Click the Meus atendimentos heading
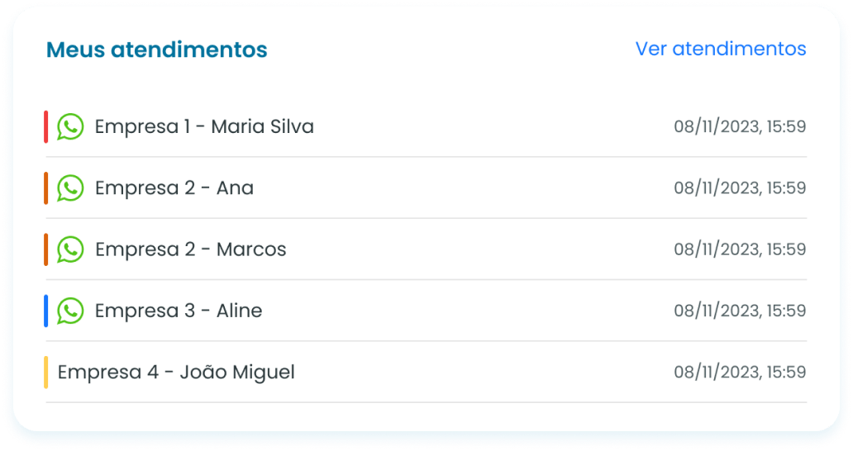 click(157, 50)
